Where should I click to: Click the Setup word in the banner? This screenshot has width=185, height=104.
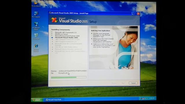[x=93, y=22]
